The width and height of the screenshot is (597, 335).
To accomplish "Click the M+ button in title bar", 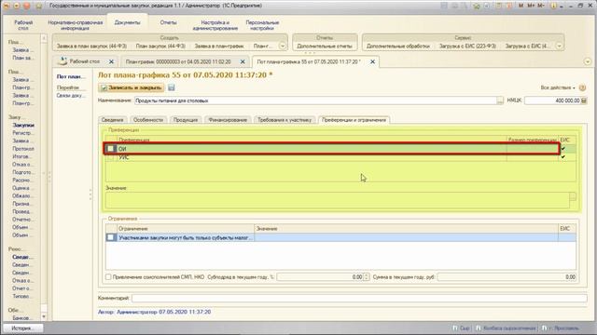I will pos(531,6).
